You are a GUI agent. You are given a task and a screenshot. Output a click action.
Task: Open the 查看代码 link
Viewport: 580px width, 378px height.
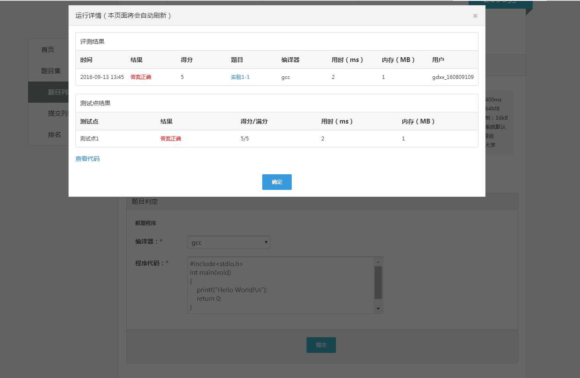88,159
